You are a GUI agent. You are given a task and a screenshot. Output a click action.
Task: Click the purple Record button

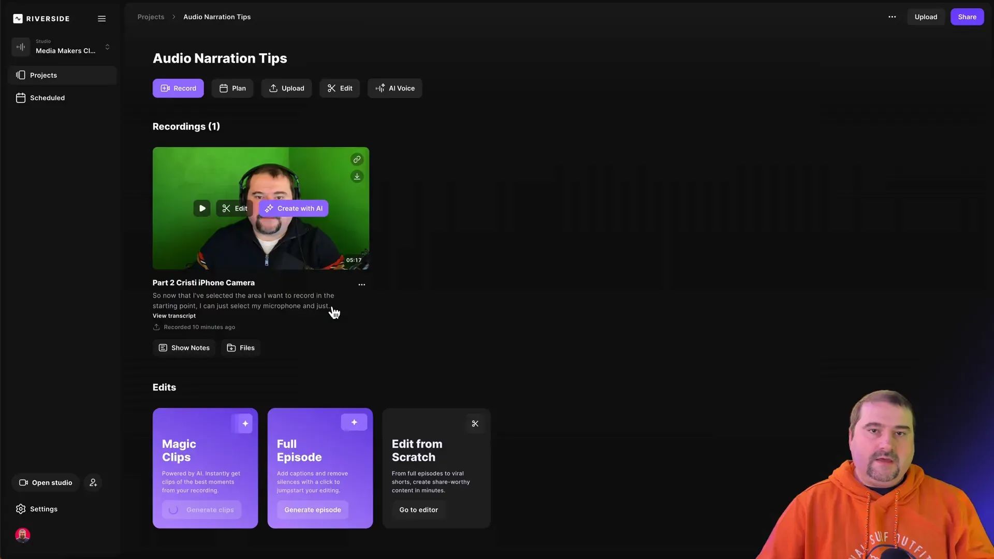coord(178,89)
